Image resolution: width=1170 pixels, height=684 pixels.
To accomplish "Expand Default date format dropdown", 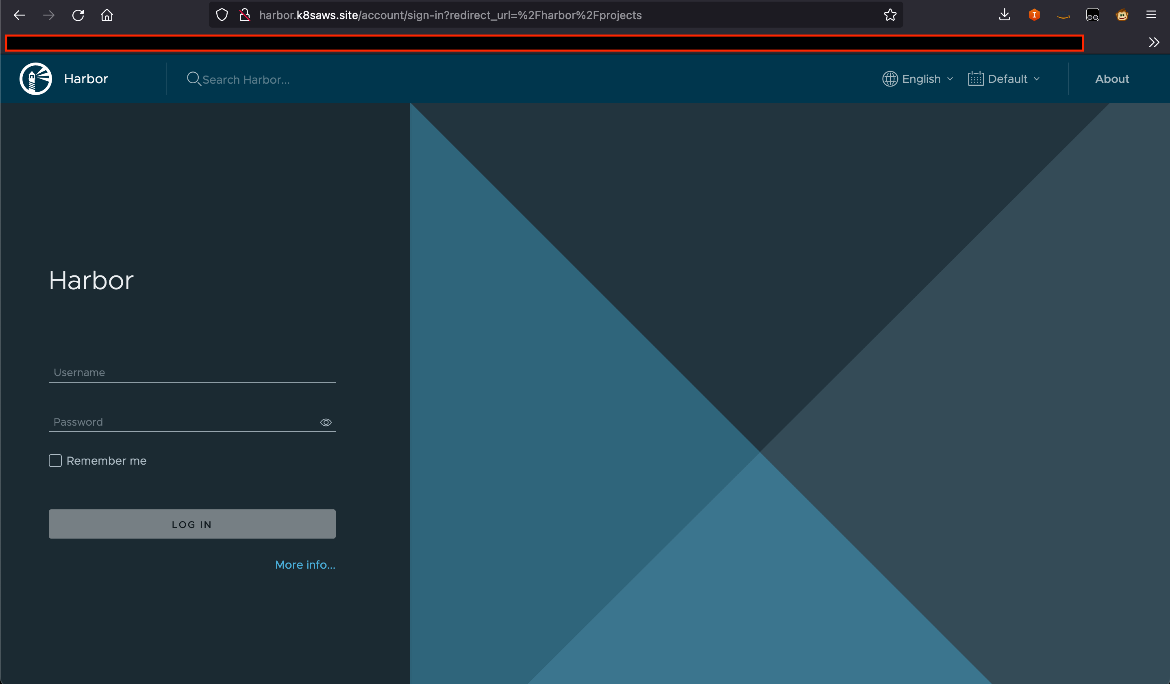I will pos(1004,79).
